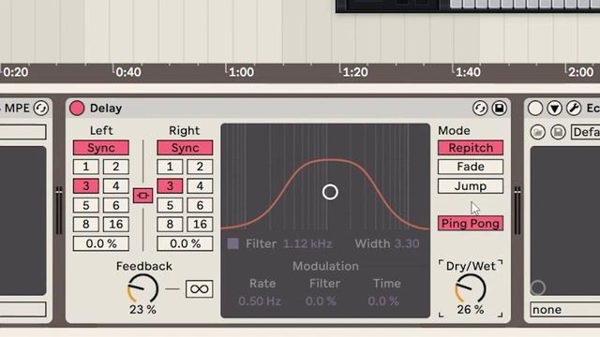The image size is (600, 337).
Task: Click the Delay hot-swap preset icon
Action: click(x=480, y=109)
